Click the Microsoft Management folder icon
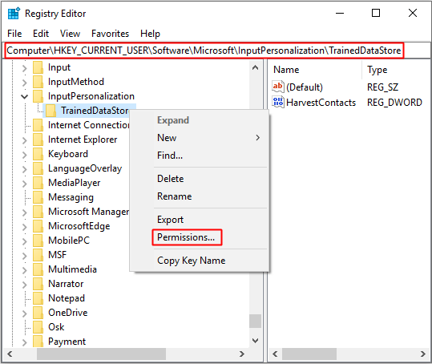The height and width of the screenshot is (364, 432). [x=38, y=212]
